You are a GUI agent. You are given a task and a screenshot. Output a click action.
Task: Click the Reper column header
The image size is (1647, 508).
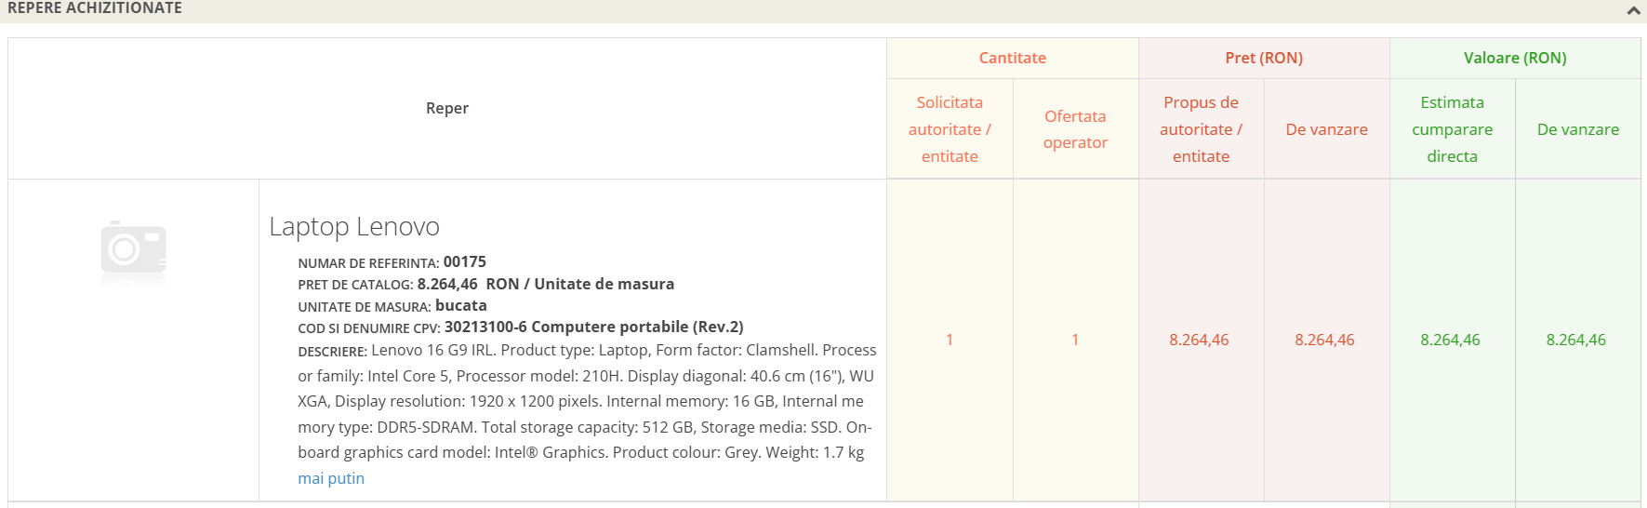point(447,108)
